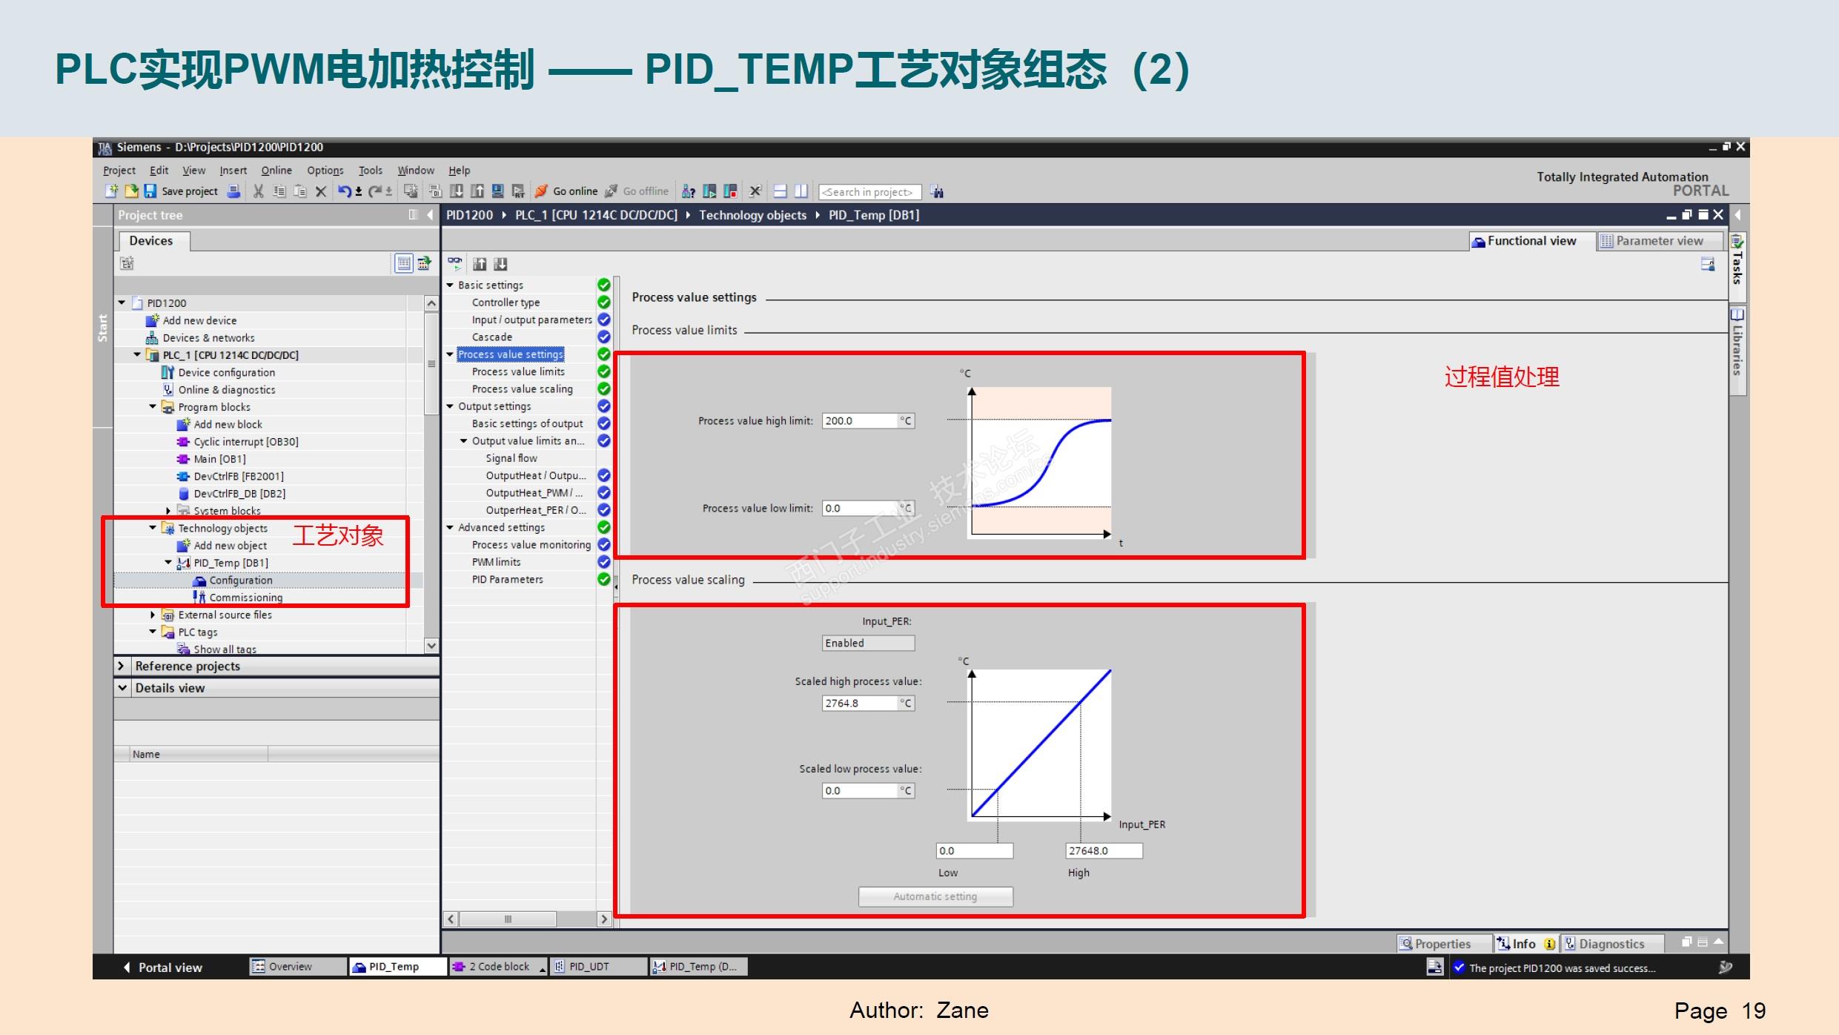1839x1035 pixels.
Task: Click the Download to device icon
Action: pyautogui.click(x=457, y=191)
